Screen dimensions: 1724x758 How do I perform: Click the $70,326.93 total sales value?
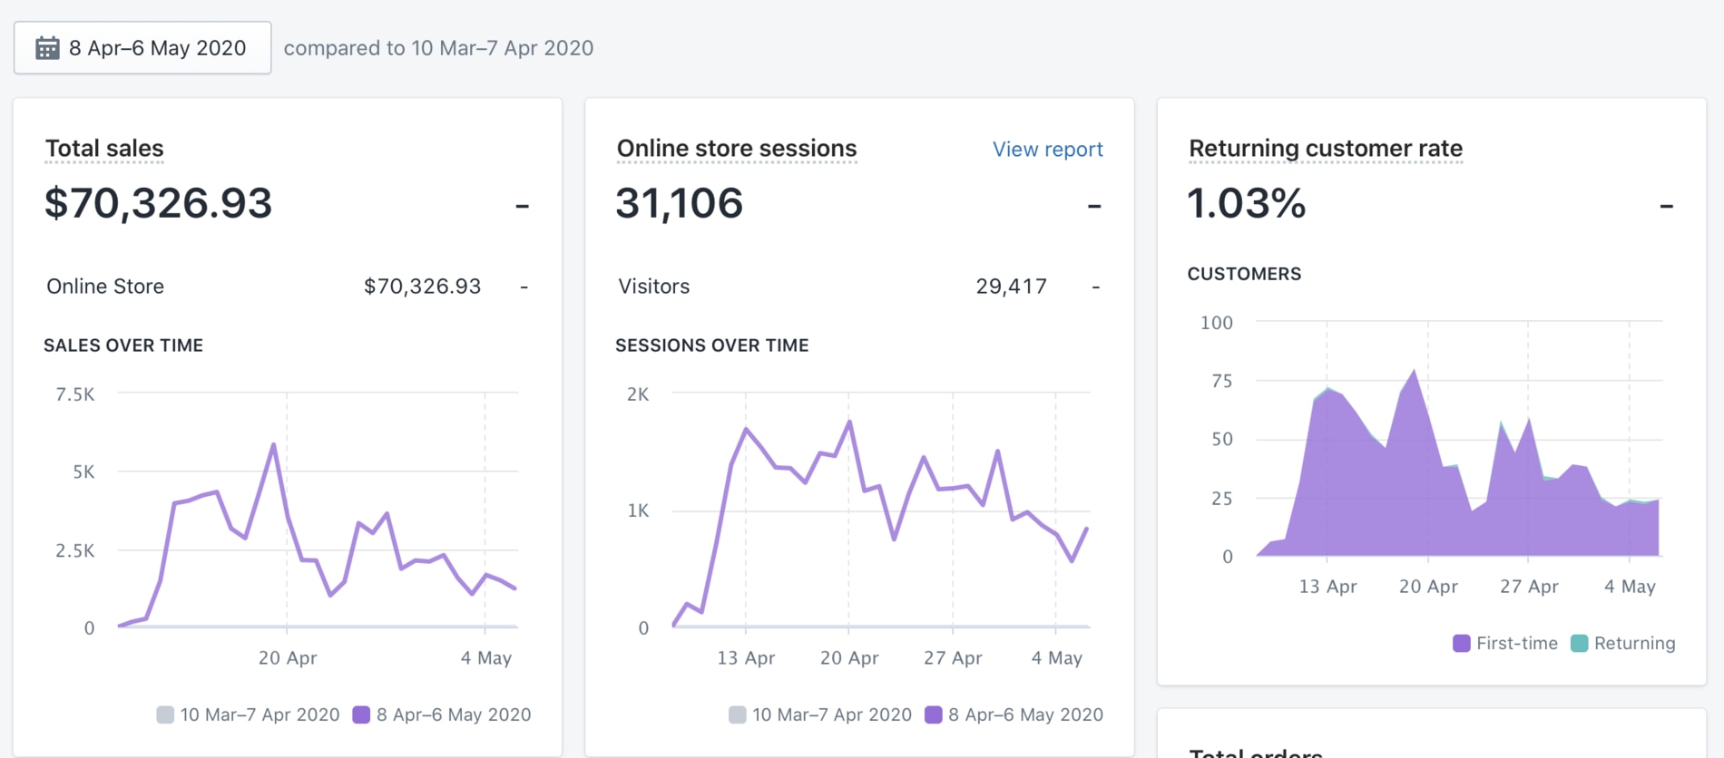pyautogui.click(x=158, y=202)
